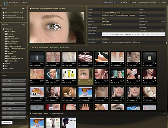168x128 pixels.
Task: Uncheck the Shampoo keyword checkbox
Action: (6, 34)
